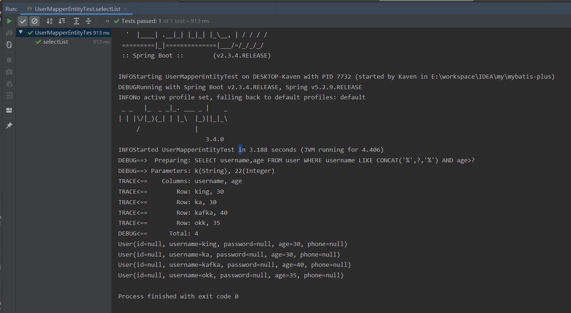The image size is (571, 313).
Task: Expand all test results
Action: click(x=76, y=21)
